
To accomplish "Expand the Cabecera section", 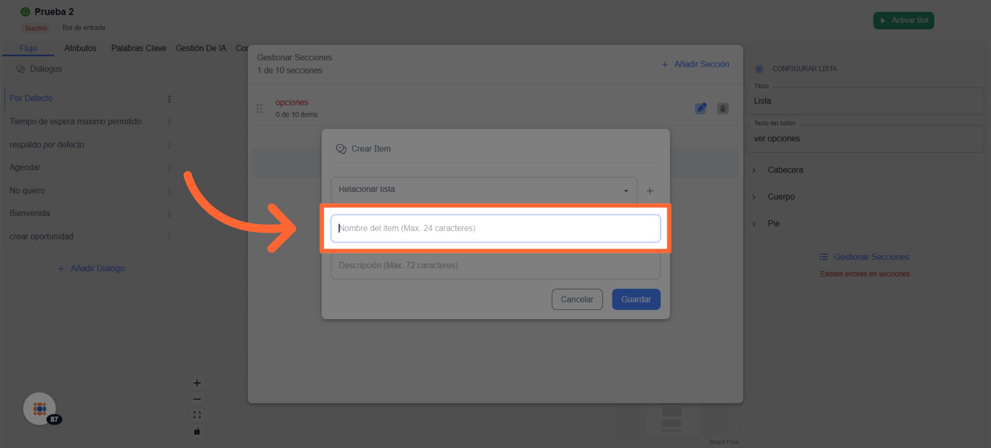I will 785,170.
